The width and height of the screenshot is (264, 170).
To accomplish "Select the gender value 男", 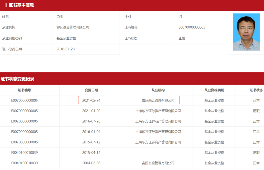I will (x=180, y=17).
